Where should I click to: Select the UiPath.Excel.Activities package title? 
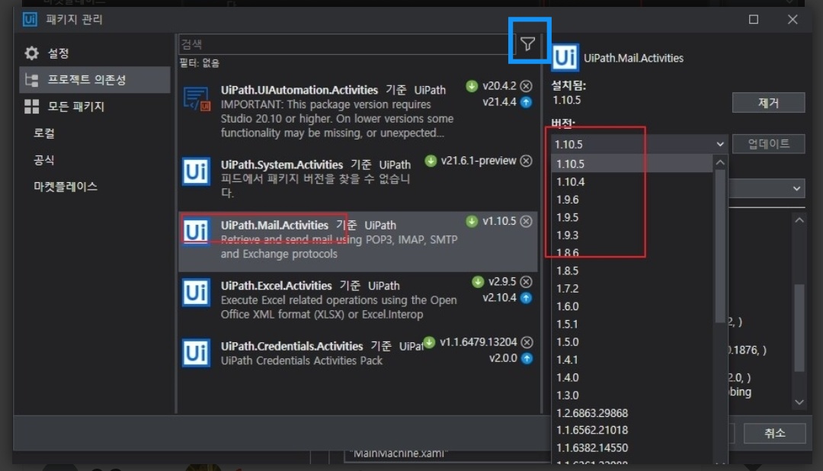point(276,286)
